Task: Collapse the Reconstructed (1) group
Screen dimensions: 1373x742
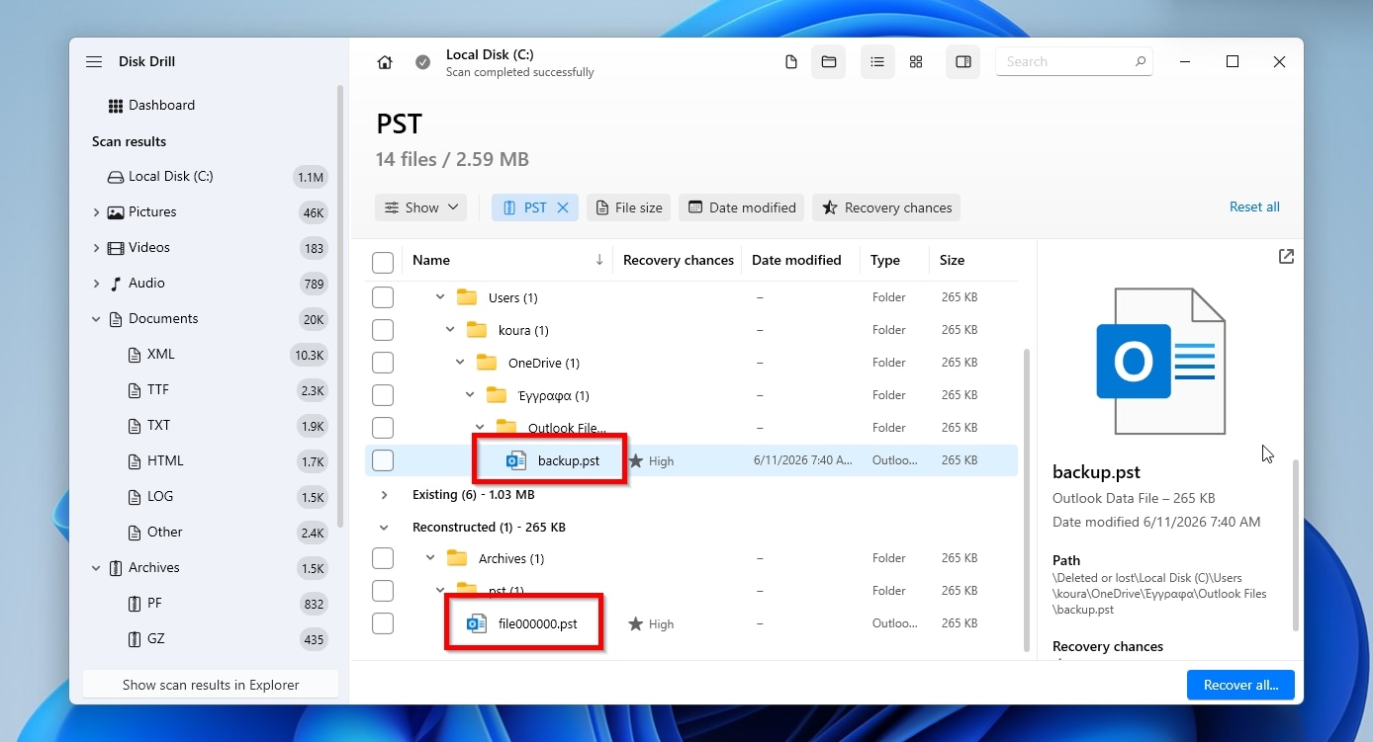Action: 385,528
